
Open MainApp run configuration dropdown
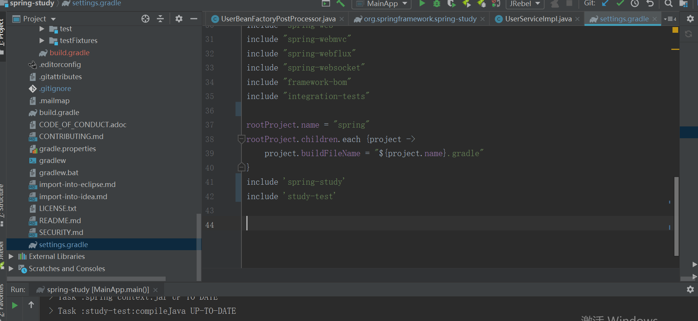point(381,4)
